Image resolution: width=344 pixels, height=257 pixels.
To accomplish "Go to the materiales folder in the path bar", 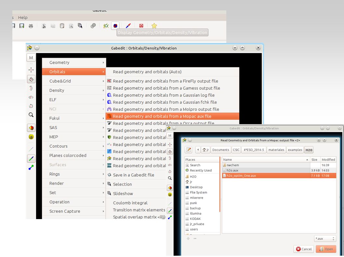I will [x=276, y=150].
